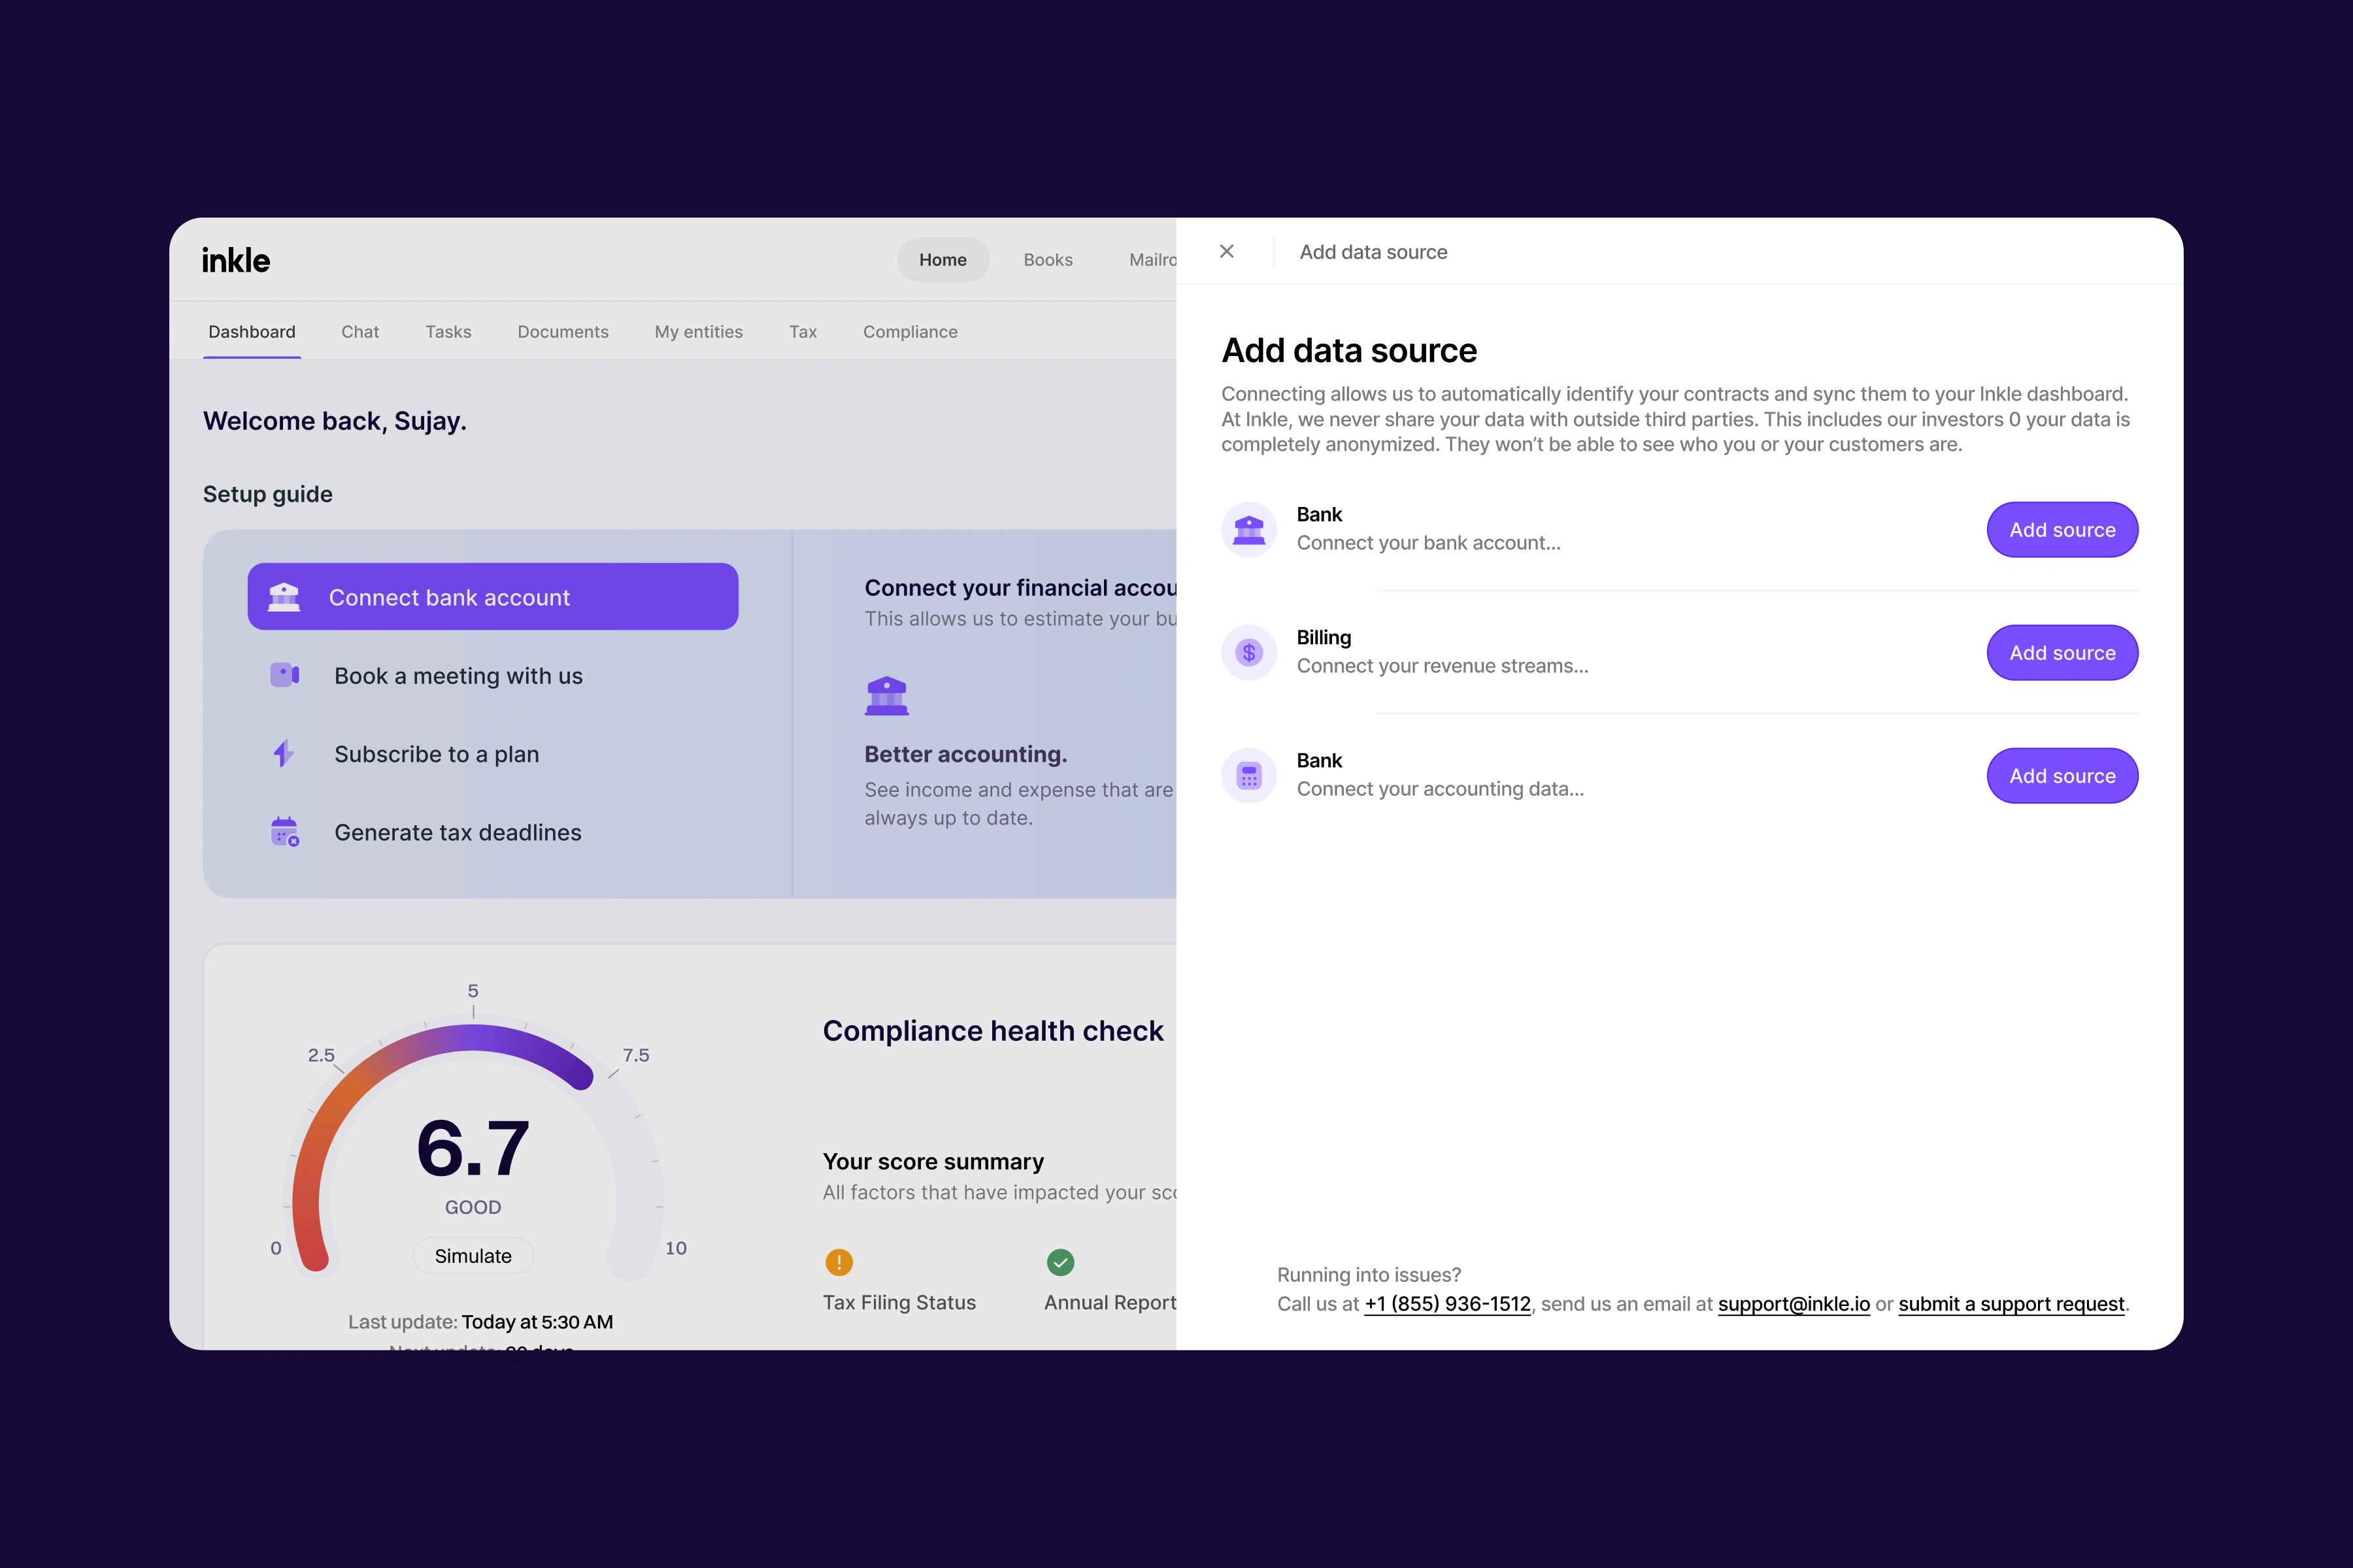Viewport: 2353px width, 1568px height.
Task: Open the support@inkle.io email link
Action: tap(1793, 1304)
